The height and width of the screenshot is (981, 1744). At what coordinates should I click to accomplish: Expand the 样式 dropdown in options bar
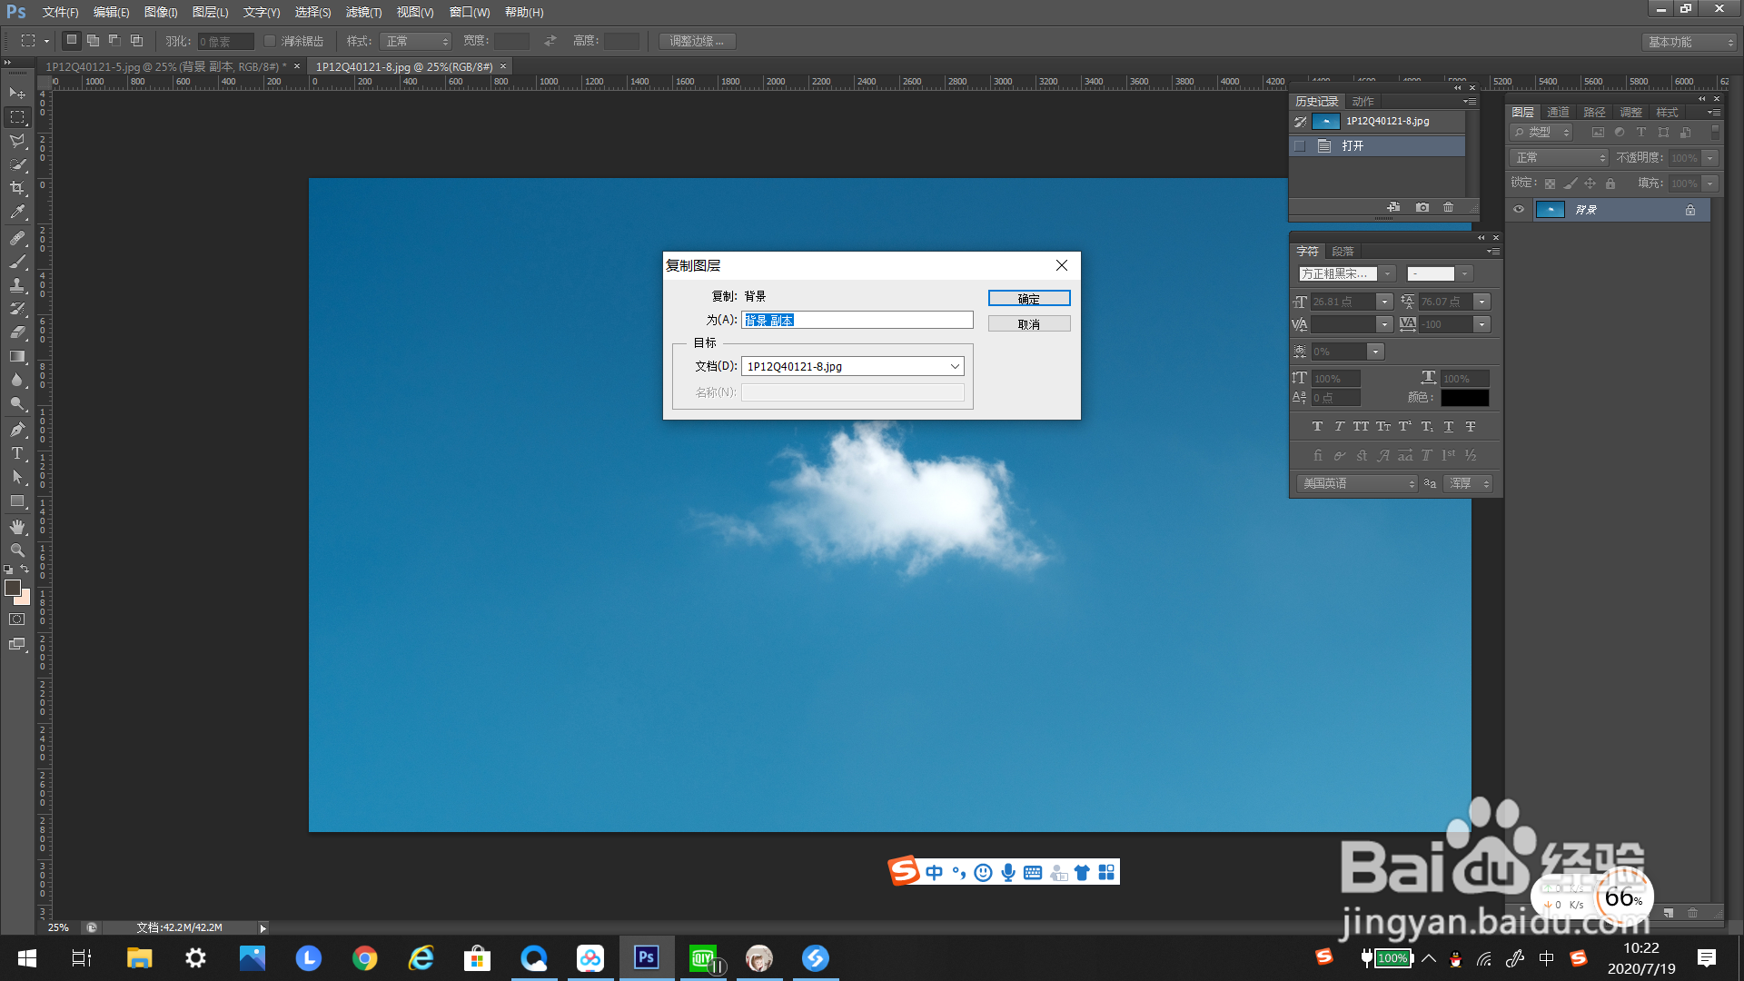point(416,41)
